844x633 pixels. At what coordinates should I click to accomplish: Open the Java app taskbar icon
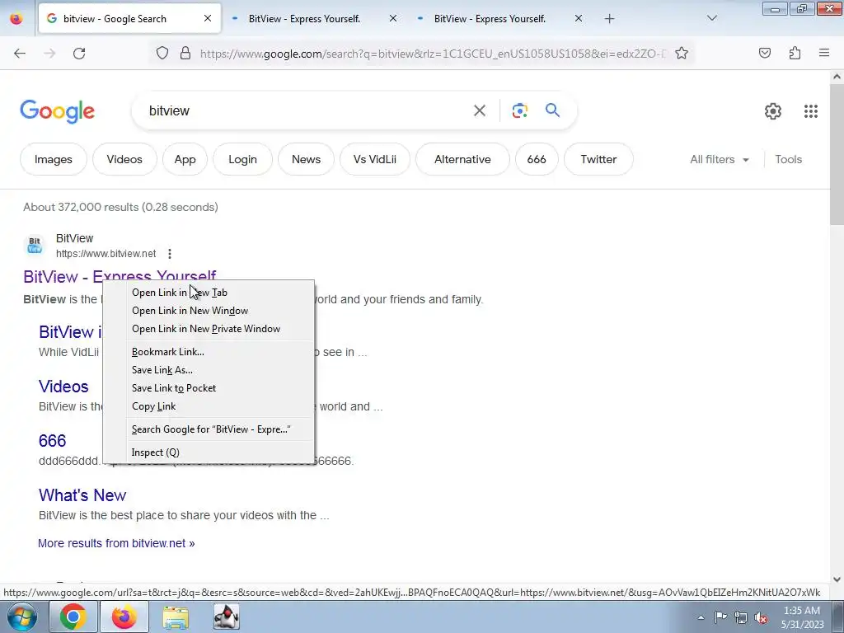(227, 617)
